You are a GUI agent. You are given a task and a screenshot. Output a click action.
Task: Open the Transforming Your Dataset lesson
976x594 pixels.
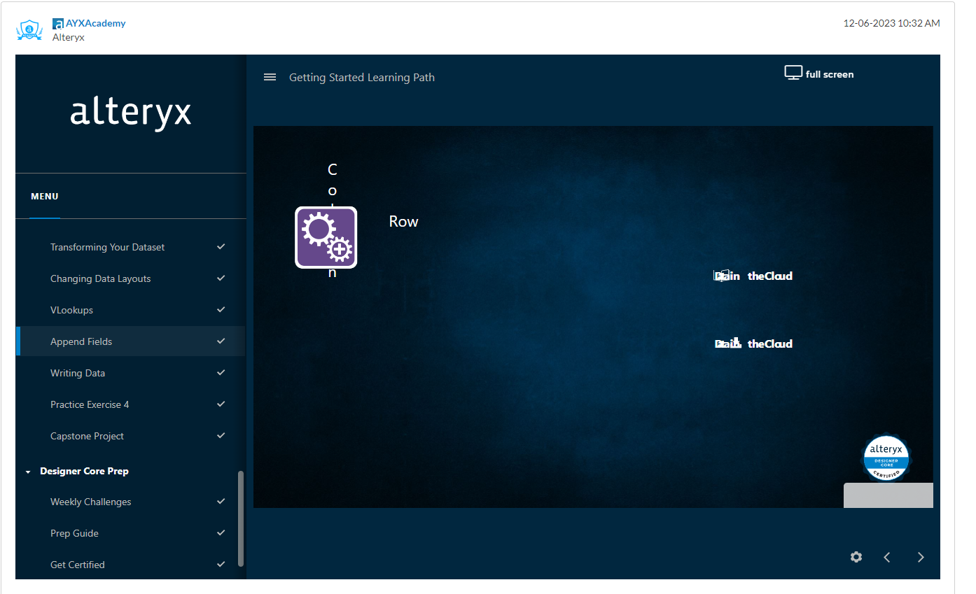(108, 247)
